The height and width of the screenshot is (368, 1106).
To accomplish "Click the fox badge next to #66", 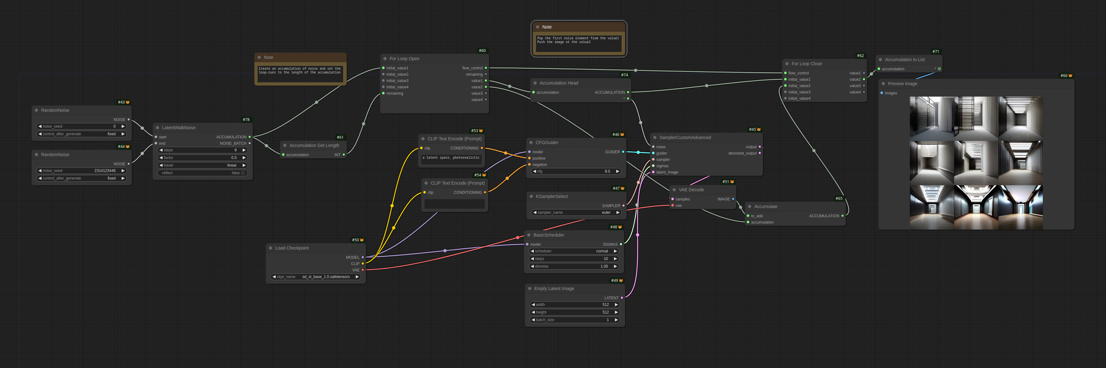I will click(x=1070, y=76).
